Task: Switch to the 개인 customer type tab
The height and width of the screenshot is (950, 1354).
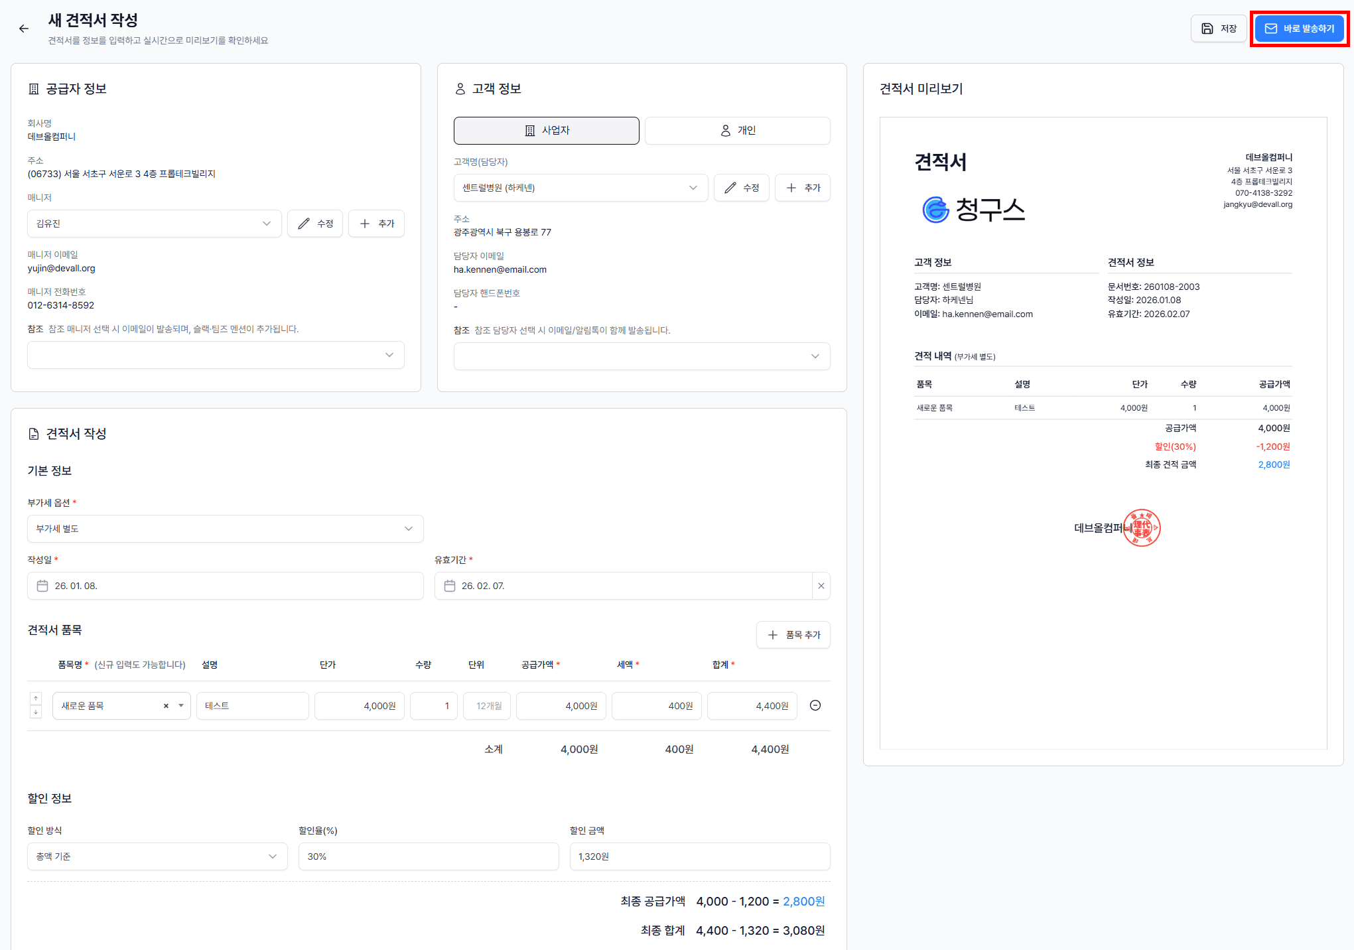Action: pyautogui.click(x=737, y=131)
